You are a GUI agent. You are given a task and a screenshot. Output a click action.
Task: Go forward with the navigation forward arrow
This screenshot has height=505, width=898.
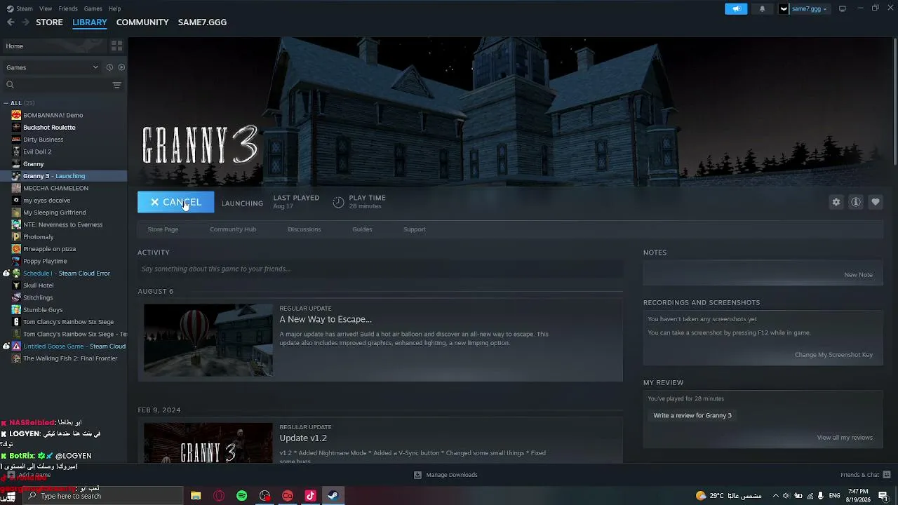point(25,22)
